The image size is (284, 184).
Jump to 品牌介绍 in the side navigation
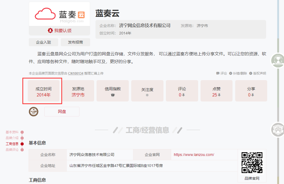click(x=12, y=138)
